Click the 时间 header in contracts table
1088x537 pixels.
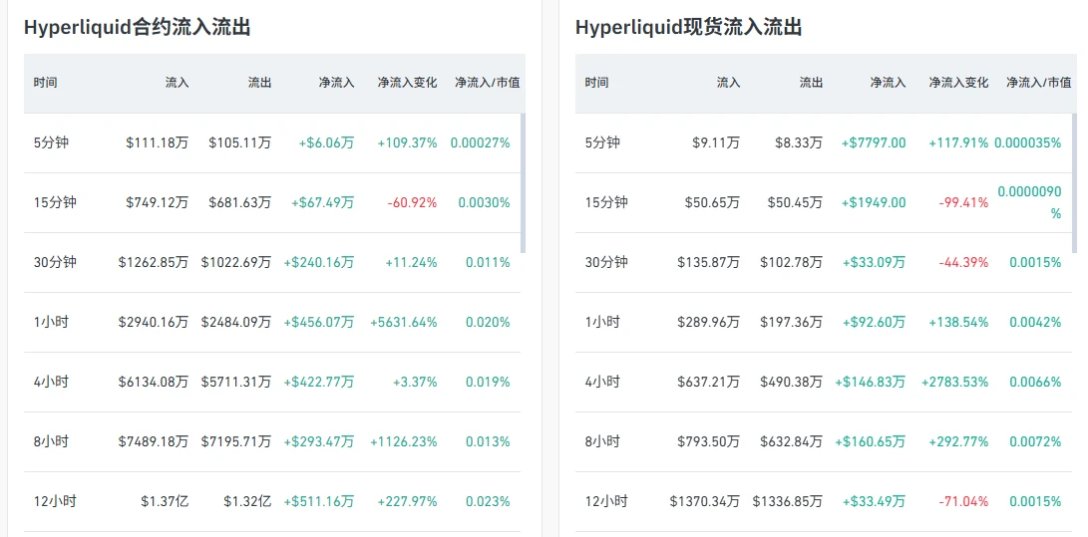pyautogui.click(x=45, y=83)
